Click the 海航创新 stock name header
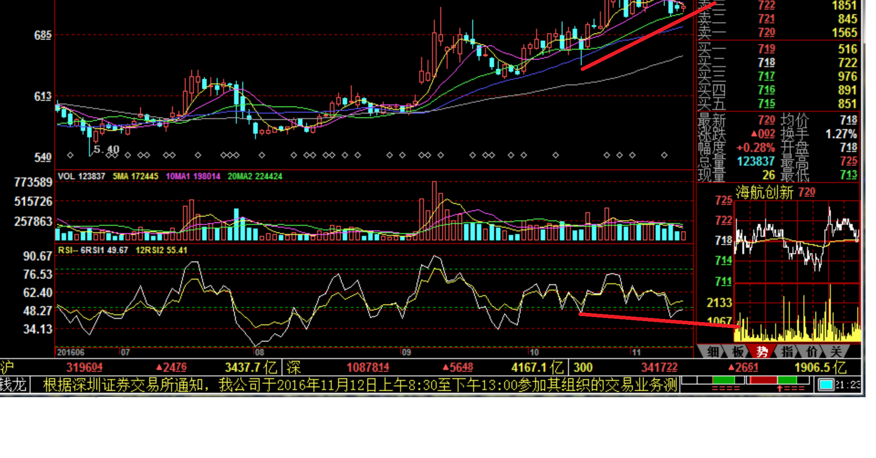The width and height of the screenshot is (876, 458). point(764,192)
